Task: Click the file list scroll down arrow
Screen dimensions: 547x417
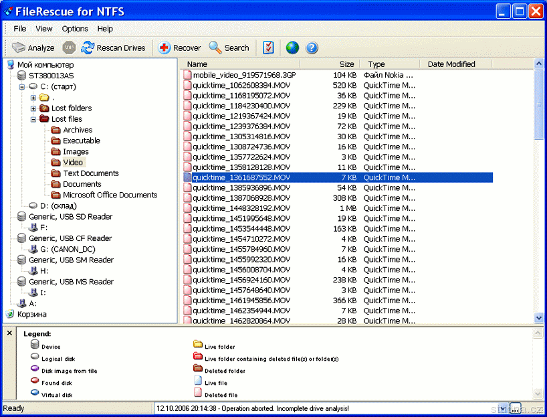Action: point(539,319)
